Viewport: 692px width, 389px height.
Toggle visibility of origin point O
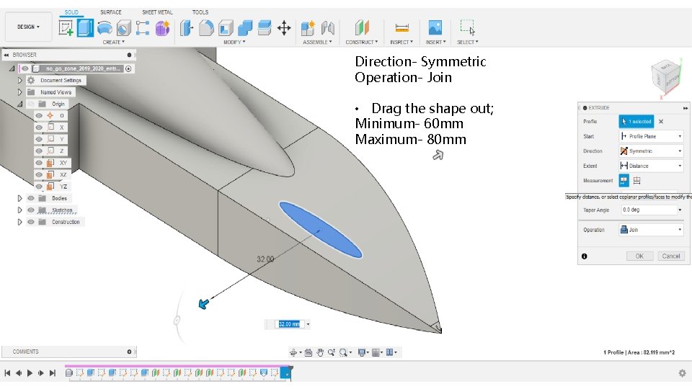coord(39,115)
